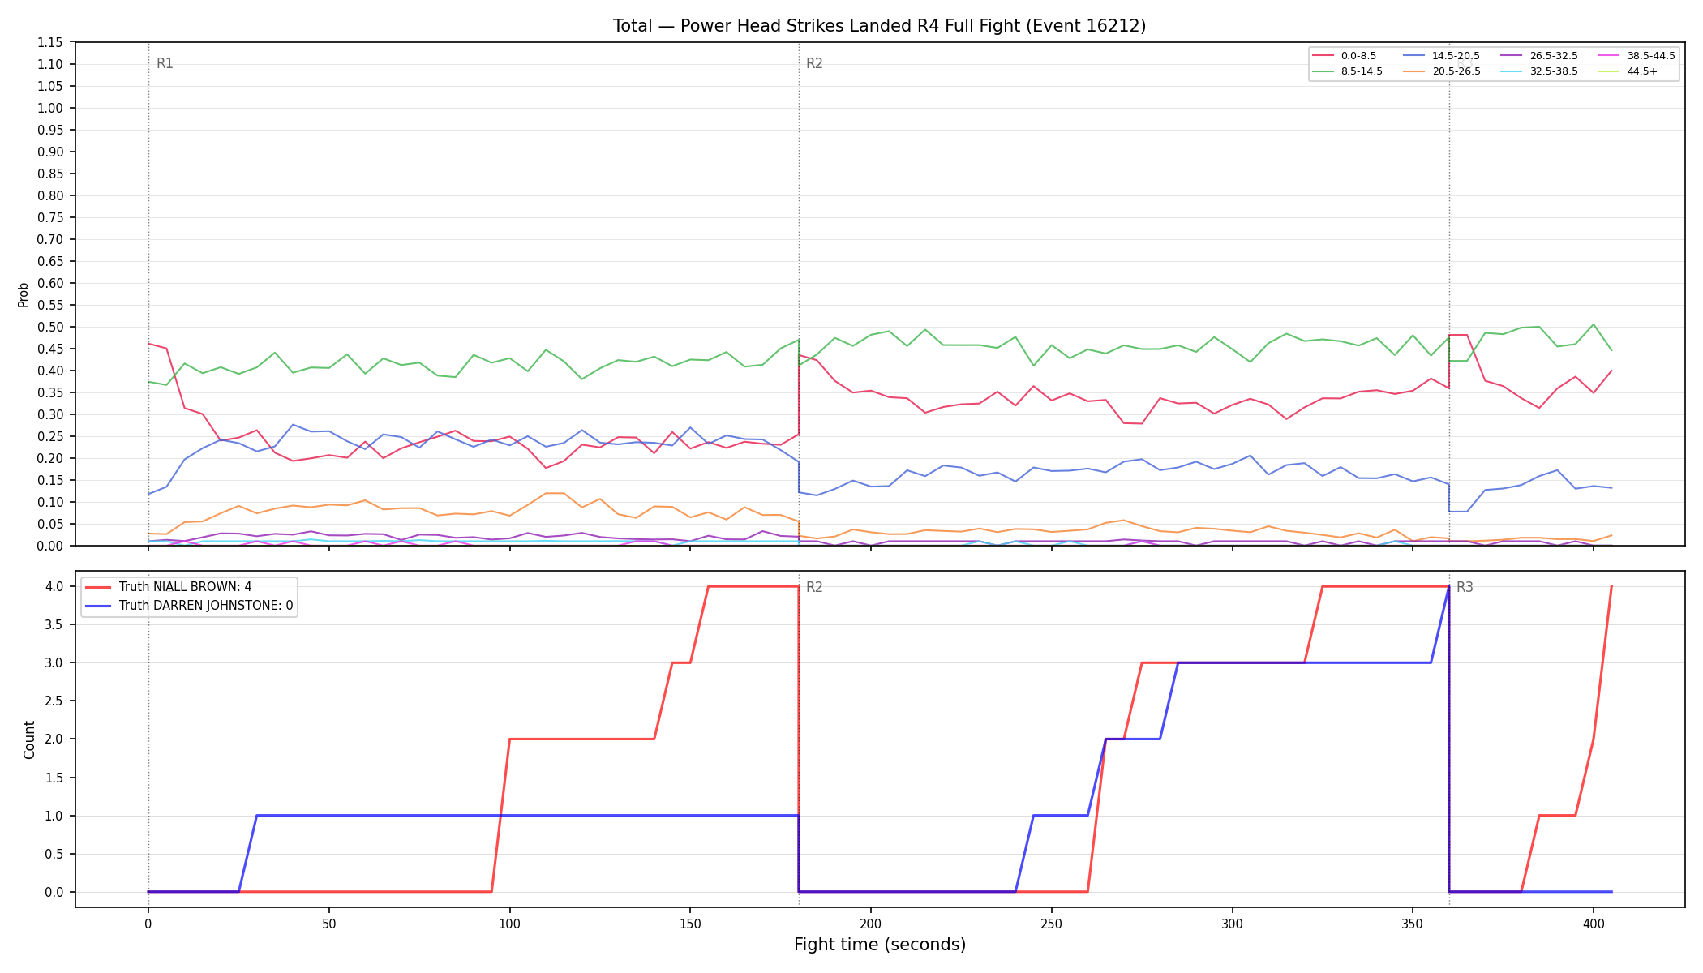Select the 20.5-26.5 legend label
This screenshot has width=1703, height=973.
pos(1456,71)
